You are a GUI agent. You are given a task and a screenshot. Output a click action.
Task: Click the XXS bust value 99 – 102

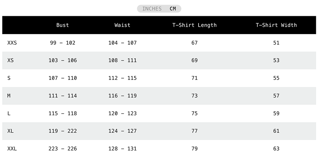(x=63, y=43)
